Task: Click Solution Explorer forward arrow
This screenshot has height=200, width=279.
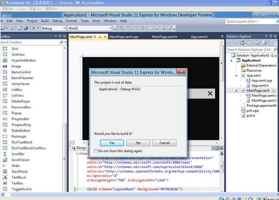Action: pyautogui.click(x=236, y=43)
